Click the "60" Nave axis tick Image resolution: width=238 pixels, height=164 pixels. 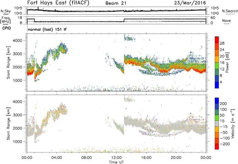213,18
